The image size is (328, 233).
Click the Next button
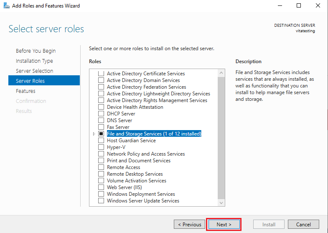224,224
